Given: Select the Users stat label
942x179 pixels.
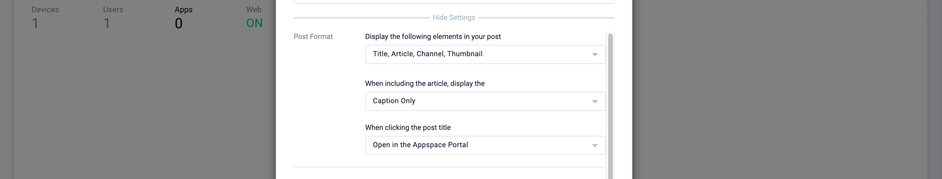Looking at the screenshot, I should tap(113, 10).
